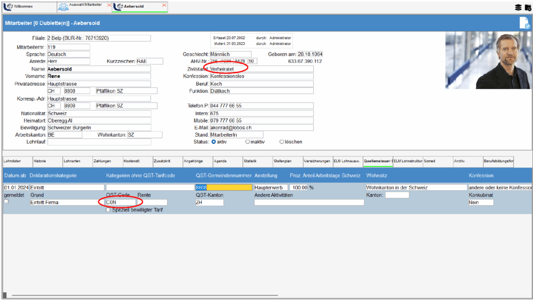The width and height of the screenshot is (533, 300).
Task: Click the QST-Code field containing C0N
Action: 120,202
